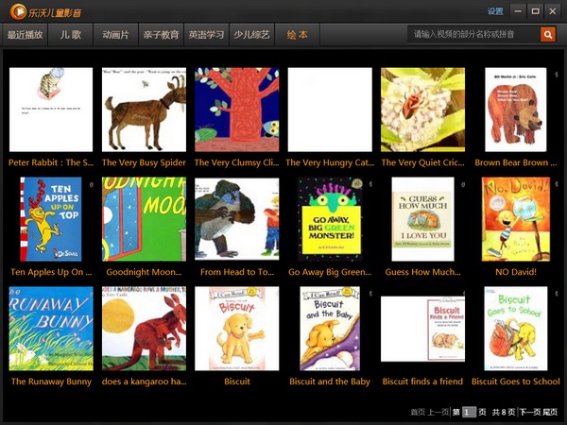Open The Runaway Bunny thumbnail
The width and height of the screenshot is (567, 425).
pos(51,329)
